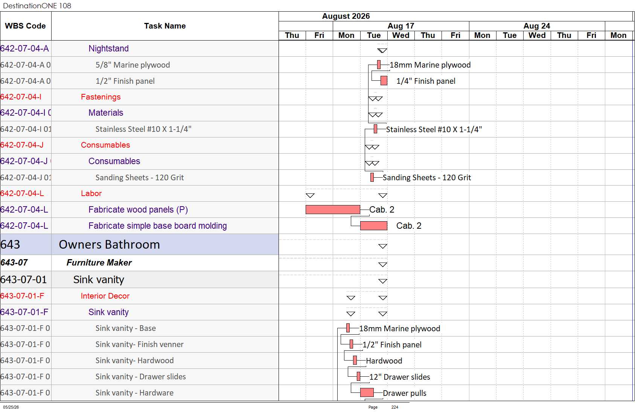Select the red Consumables task row
The image size is (635, 412).
pos(139,145)
